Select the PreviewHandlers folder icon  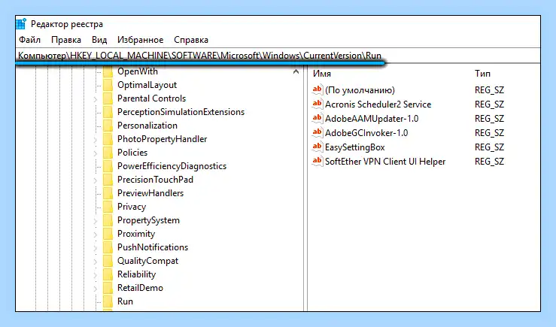click(x=108, y=193)
